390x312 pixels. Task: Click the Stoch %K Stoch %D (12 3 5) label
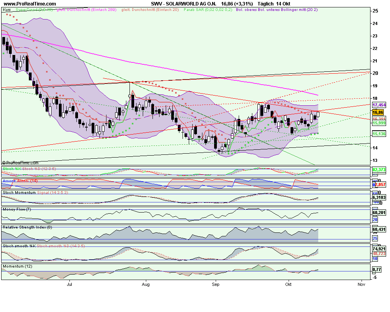(29, 169)
